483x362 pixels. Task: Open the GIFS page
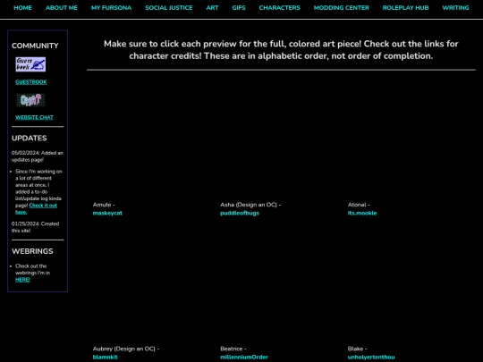pyautogui.click(x=239, y=8)
